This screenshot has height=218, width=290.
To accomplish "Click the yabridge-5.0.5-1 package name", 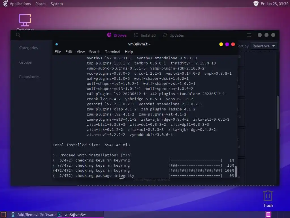I will pyautogui.click(x=143, y=99).
